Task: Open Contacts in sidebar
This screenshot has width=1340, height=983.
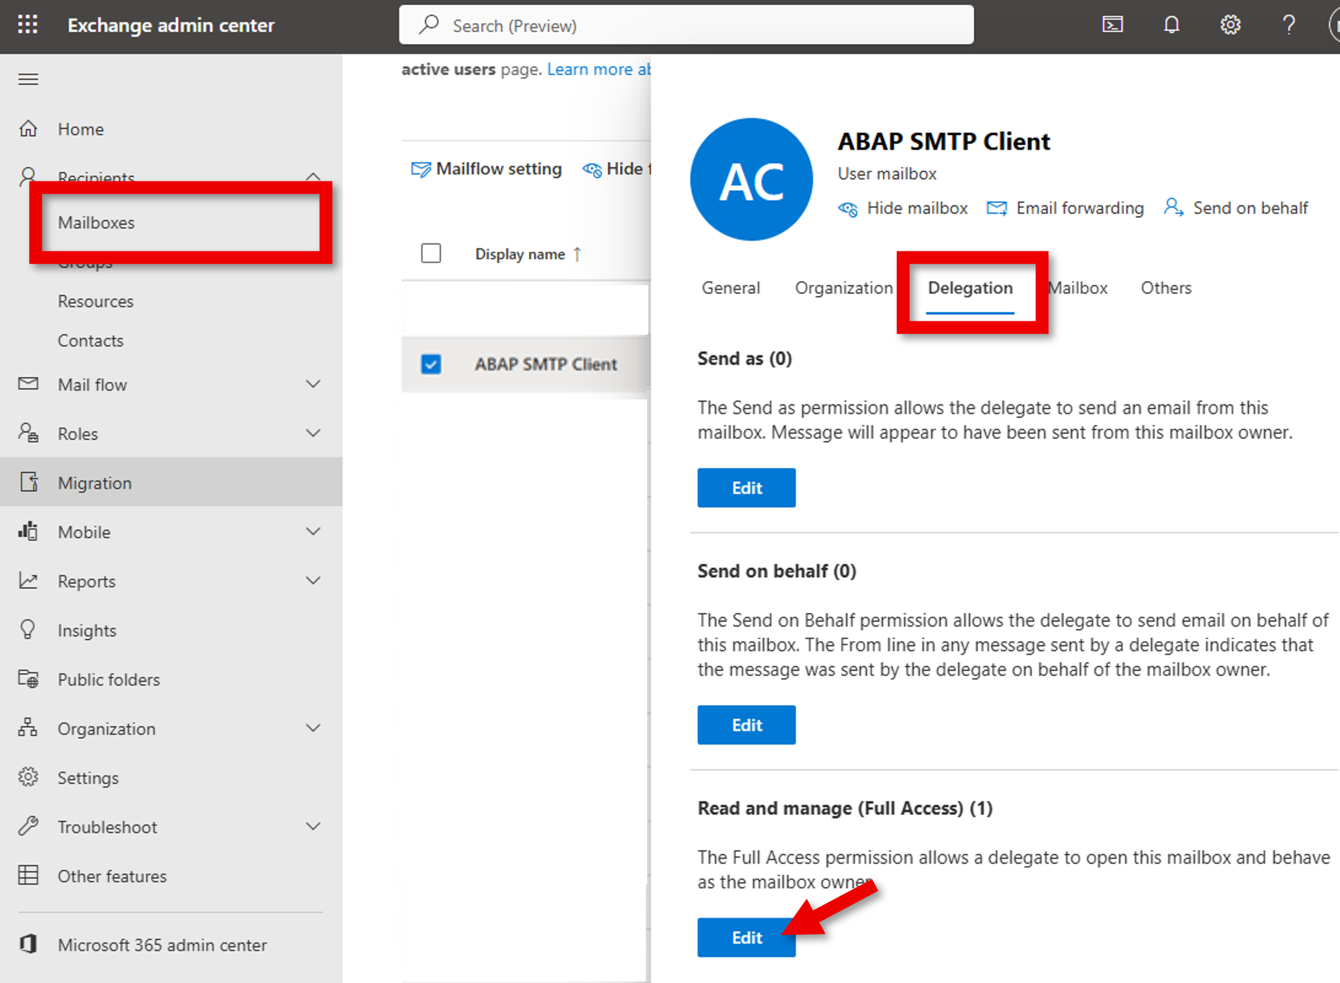Action: pyautogui.click(x=90, y=340)
